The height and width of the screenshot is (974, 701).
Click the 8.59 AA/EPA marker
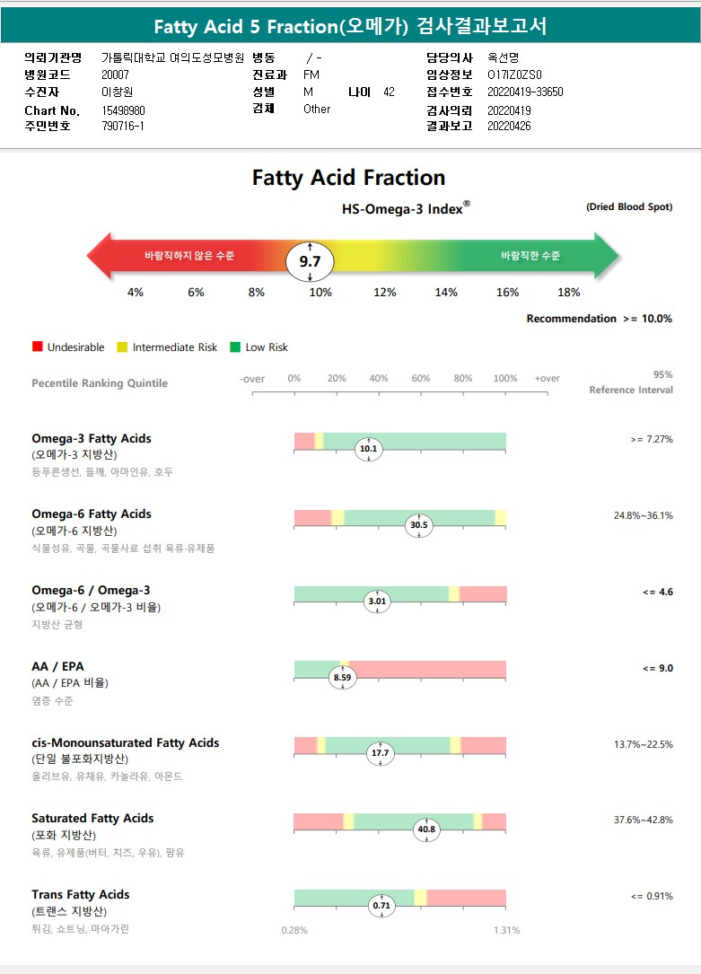click(x=341, y=678)
